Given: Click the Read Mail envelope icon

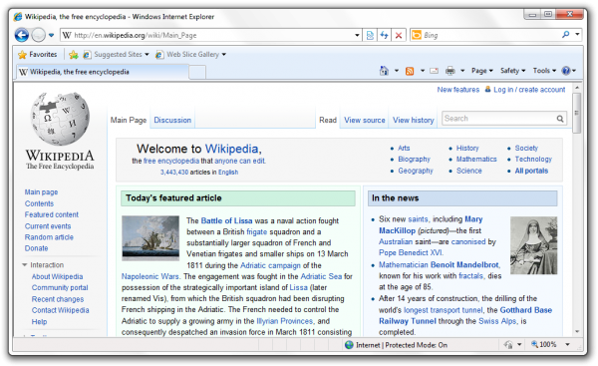Looking at the screenshot, I should tap(434, 71).
